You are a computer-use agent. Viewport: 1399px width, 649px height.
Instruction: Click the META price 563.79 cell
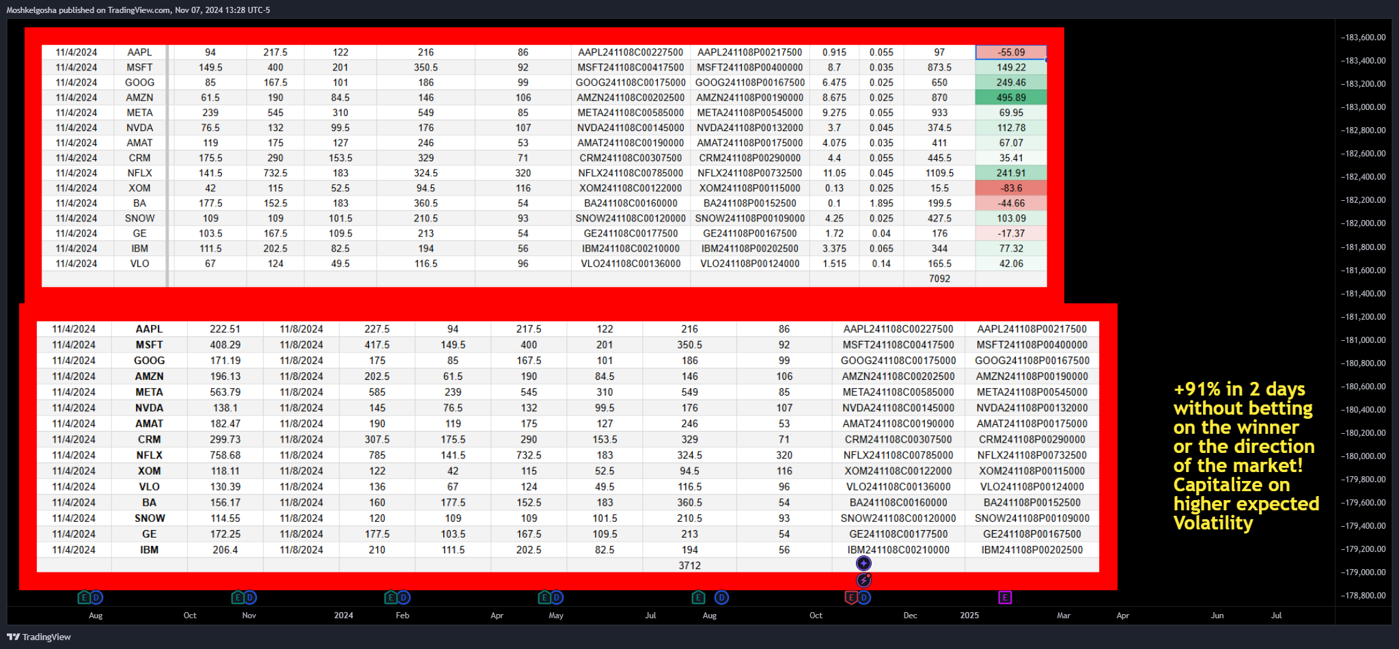[x=225, y=392]
